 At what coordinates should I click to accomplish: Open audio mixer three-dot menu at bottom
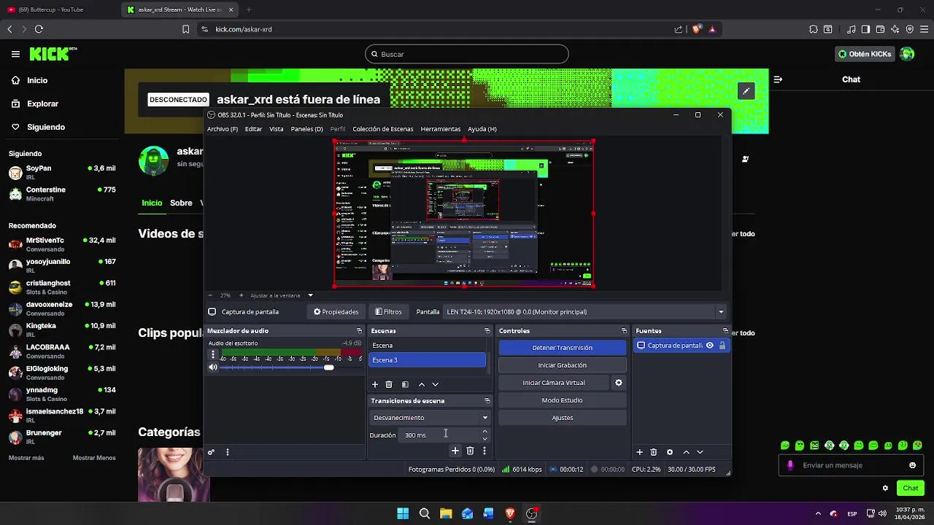tap(228, 452)
